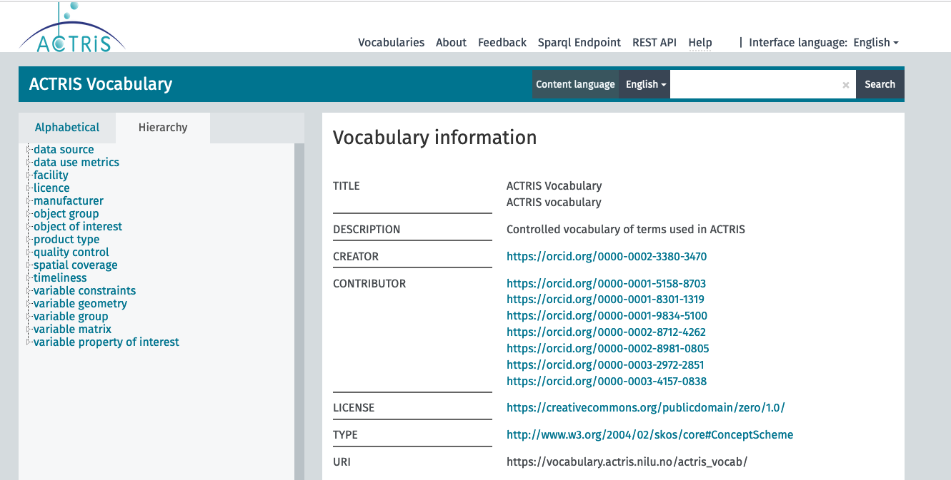
Task: Clear the search field with the x icon
Action: pyautogui.click(x=845, y=85)
